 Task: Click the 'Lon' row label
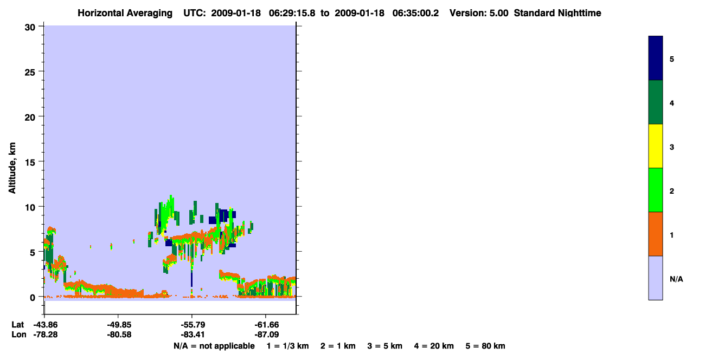click(18, 335)
